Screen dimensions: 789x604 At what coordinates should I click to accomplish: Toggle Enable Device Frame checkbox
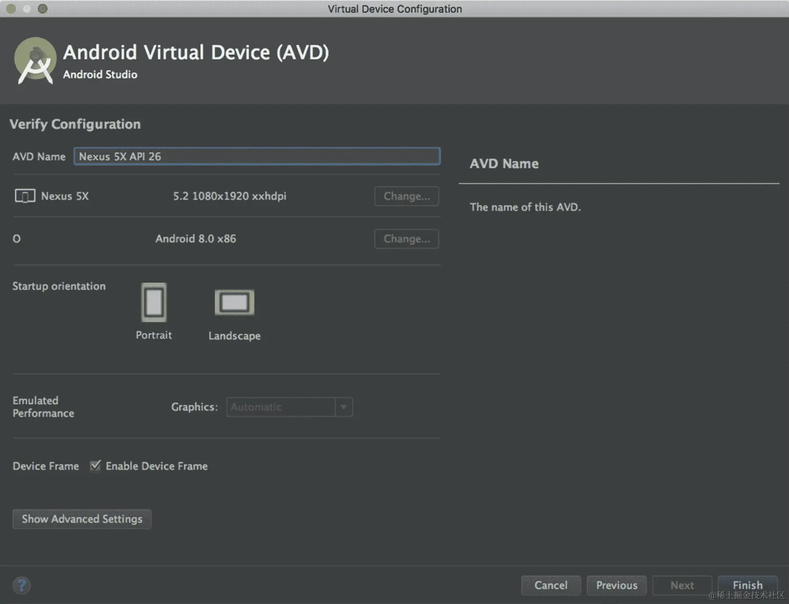coord(95,465)
